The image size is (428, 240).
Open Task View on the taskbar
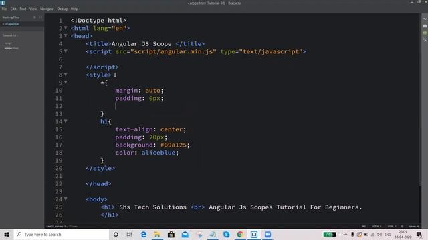pos(129,234)
